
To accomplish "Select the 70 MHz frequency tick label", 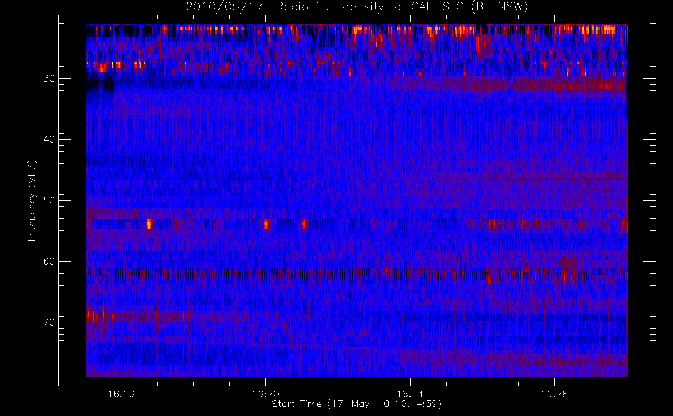I will (x=49, y=322).
